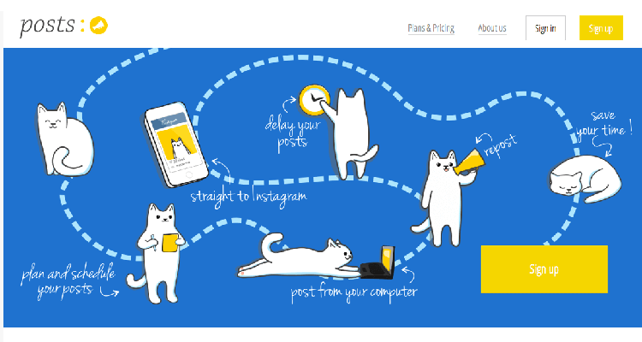The image size is (642, 342).
Task: Open the Plans & Pricing page
Action: [x=431, y=28]
